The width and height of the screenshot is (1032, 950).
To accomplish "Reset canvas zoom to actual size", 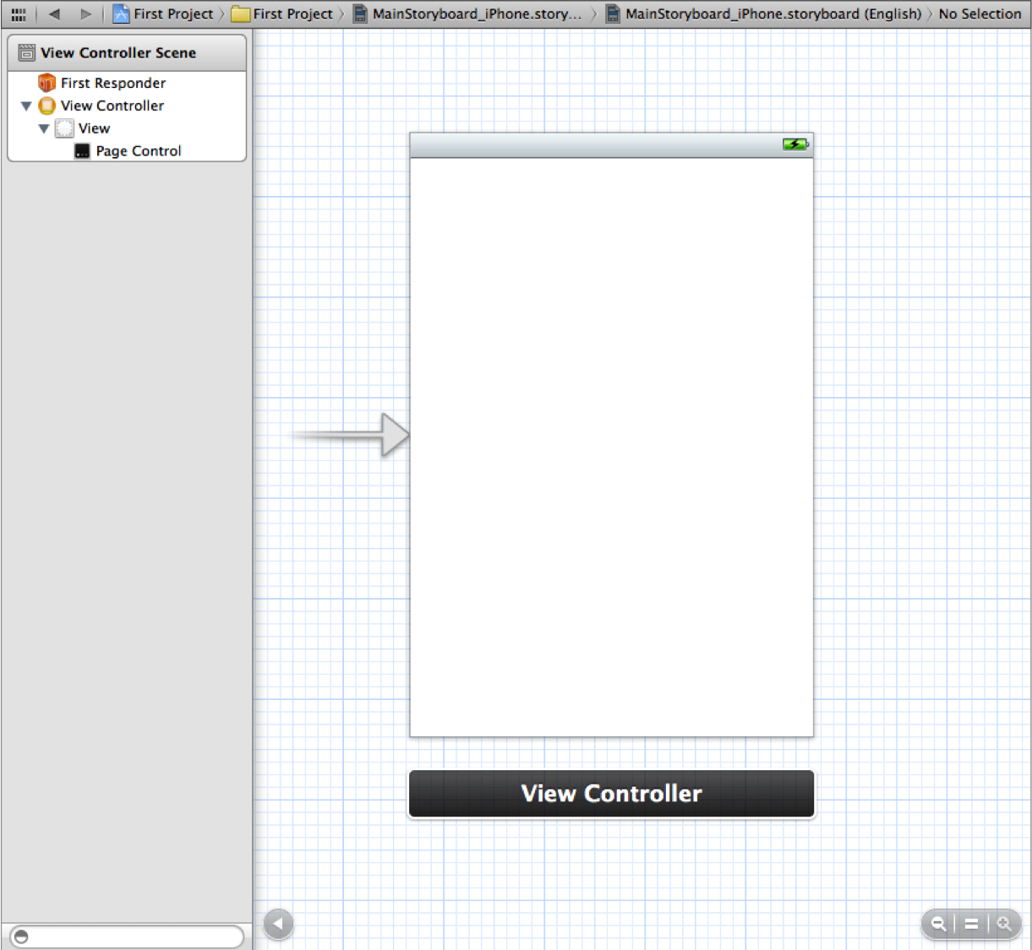I will [971, 924].
